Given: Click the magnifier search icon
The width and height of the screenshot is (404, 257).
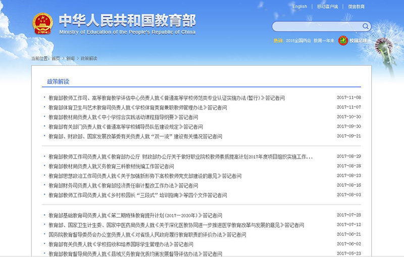Looking at the screenshot, I should (365, 26).
